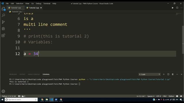This screenshot has height=103, width=184.
Task: Click the errors and warnings count
Action: [x=22, y=96]
